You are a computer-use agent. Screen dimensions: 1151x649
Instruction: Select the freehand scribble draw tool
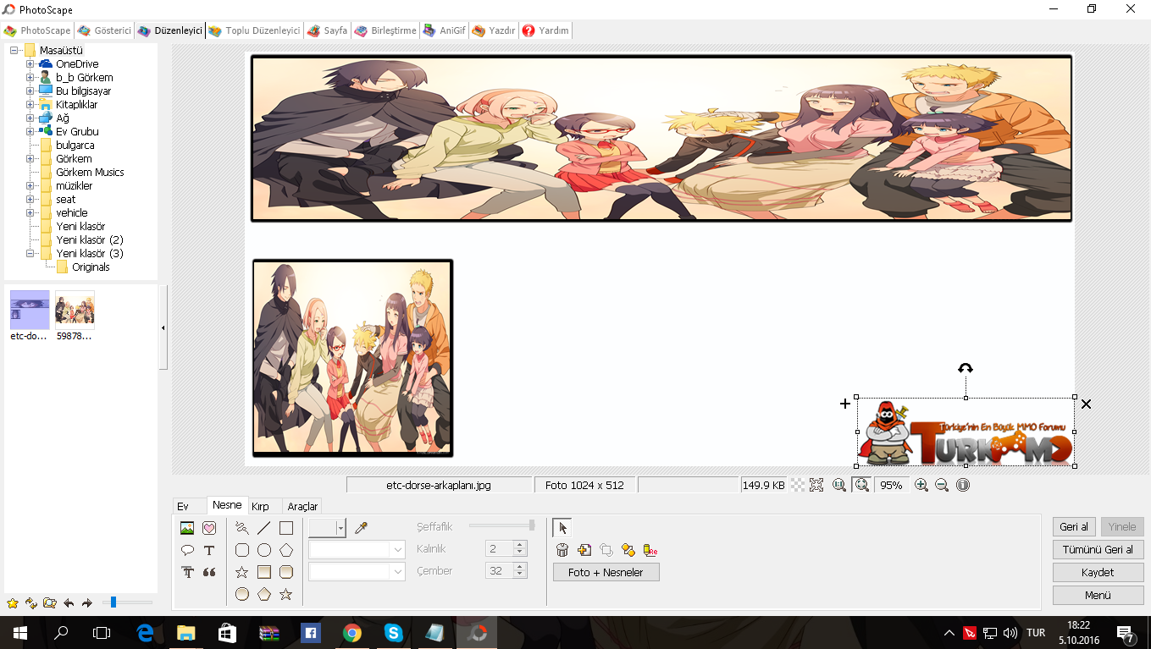point(242,528)
